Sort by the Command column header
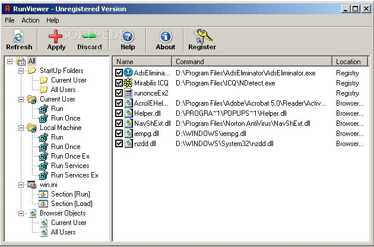Image resolution: width=374 pixels, height=247 pixels. pos(252,62)
